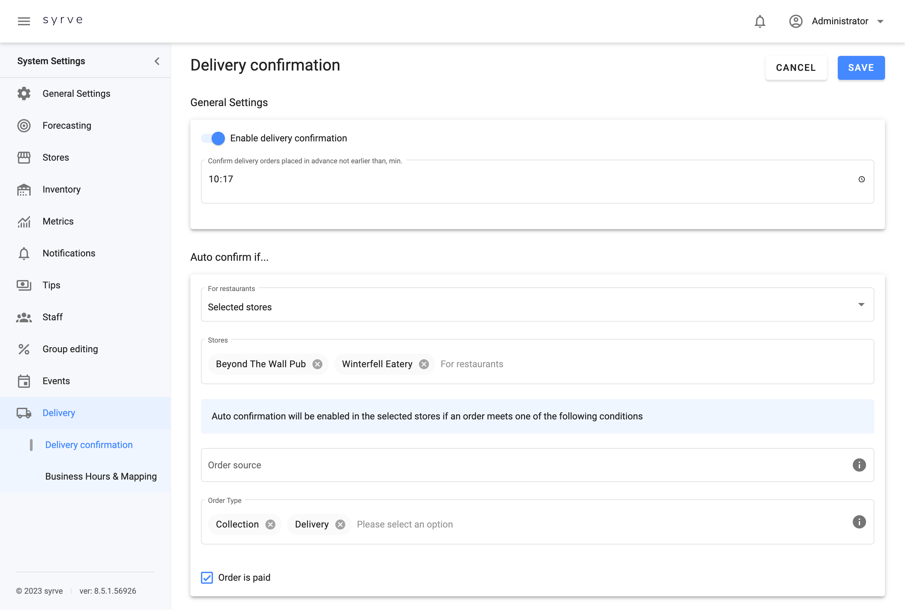Remove the Collection order type chip

(271, 525)
